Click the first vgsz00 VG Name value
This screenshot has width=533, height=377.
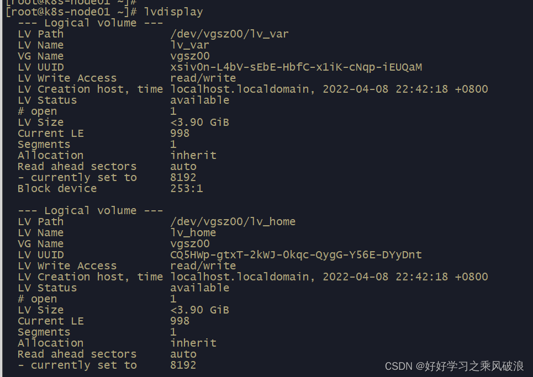[189, 56]
